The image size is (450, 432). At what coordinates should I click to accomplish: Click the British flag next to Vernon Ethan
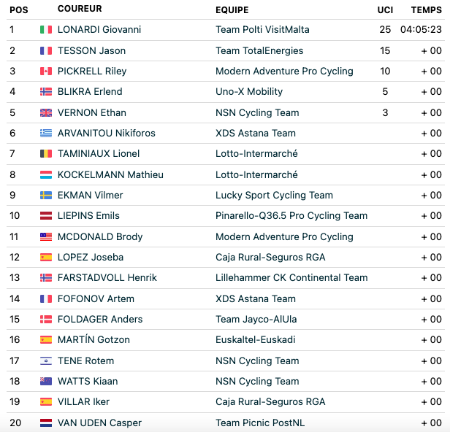click(46, 112)
